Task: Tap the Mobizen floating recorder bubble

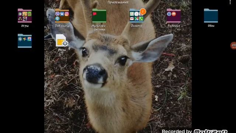Action: point(233,45)
